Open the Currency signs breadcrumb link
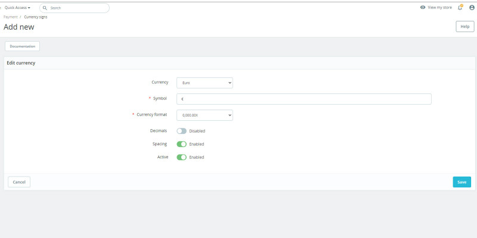Viewport: 477px width, 238px height. pyautogui.click(x=36, y=17)
